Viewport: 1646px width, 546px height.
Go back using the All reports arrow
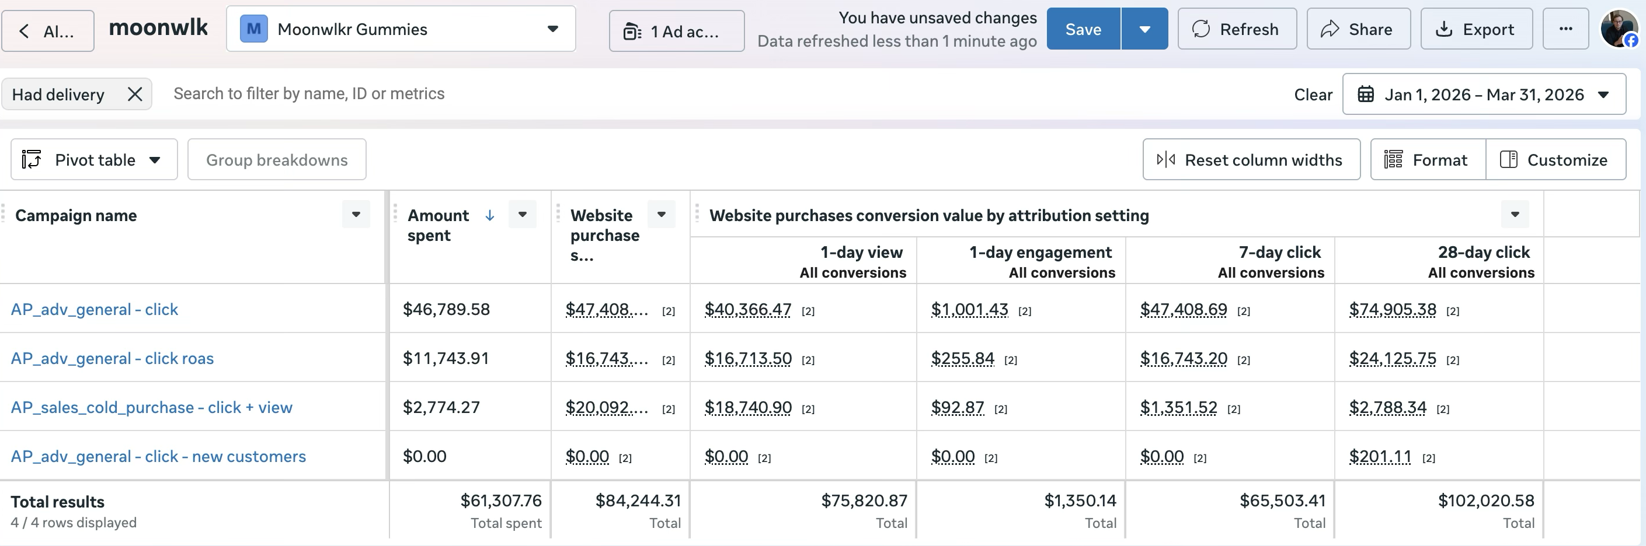[x=47, y=31]
